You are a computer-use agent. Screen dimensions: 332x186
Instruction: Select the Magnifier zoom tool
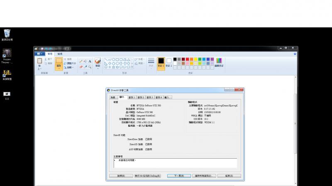(90, 67)
